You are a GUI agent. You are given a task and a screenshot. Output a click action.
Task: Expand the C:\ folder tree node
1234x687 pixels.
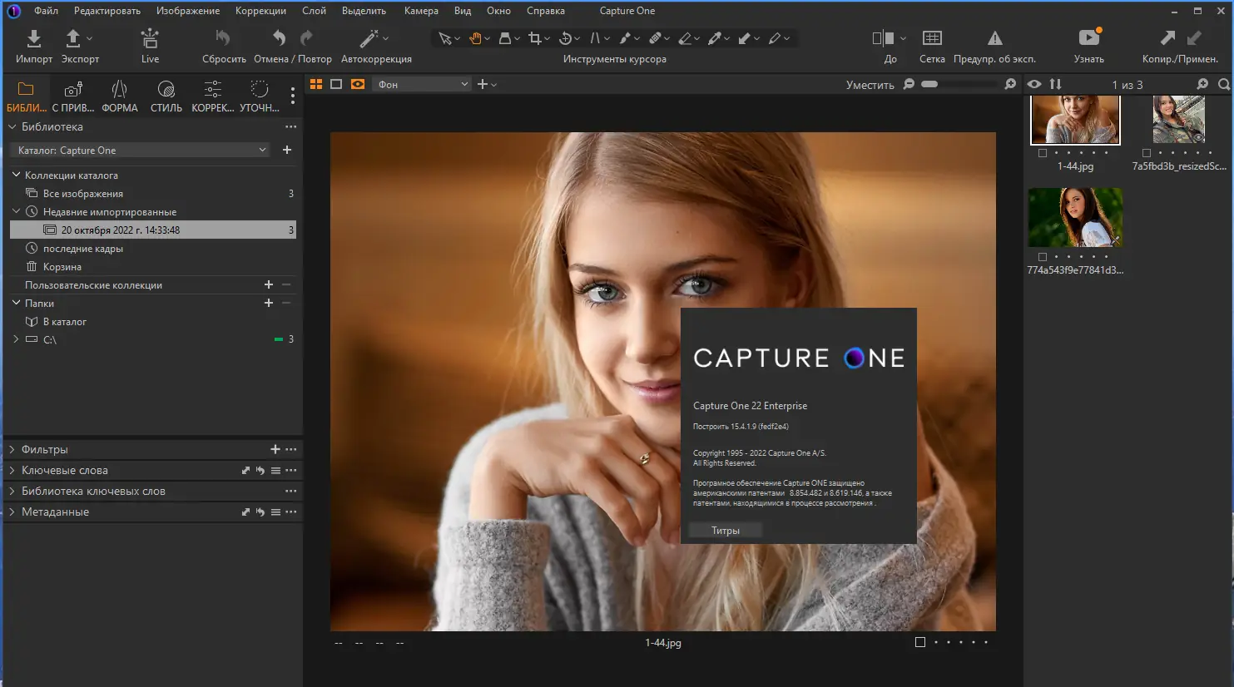pos(16,339)
